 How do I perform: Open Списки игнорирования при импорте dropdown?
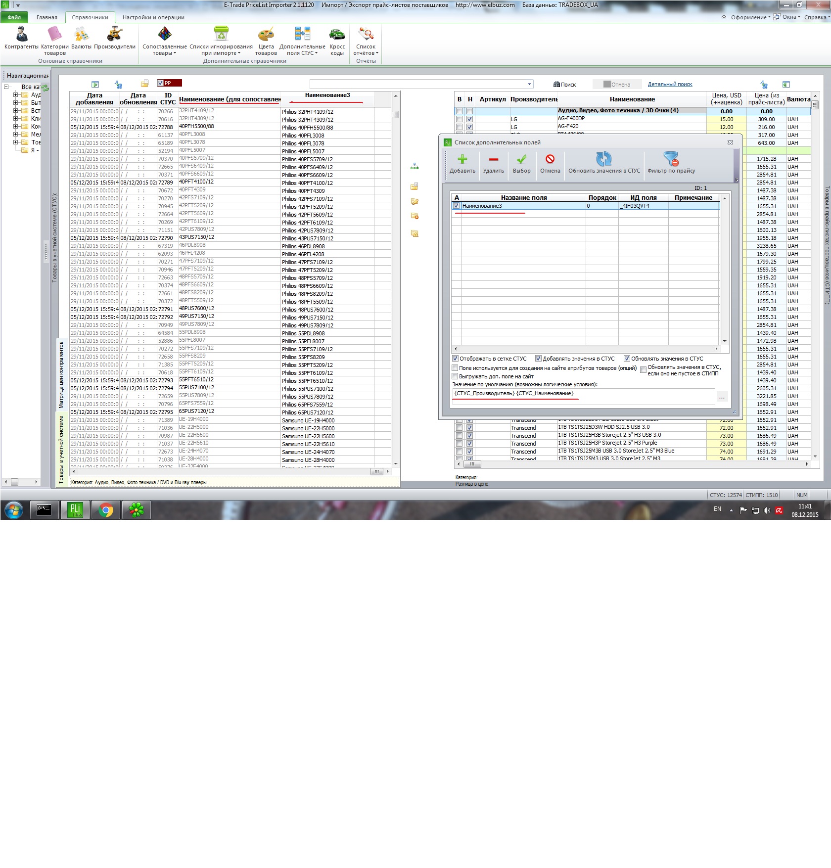tap(221, 41)
